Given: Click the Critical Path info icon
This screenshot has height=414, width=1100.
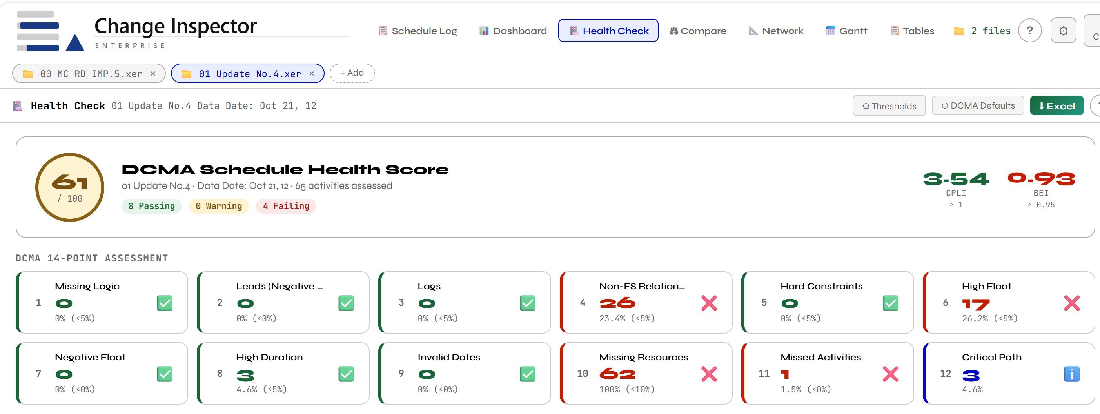Looking at the screenshot, I should [1072, 374].
